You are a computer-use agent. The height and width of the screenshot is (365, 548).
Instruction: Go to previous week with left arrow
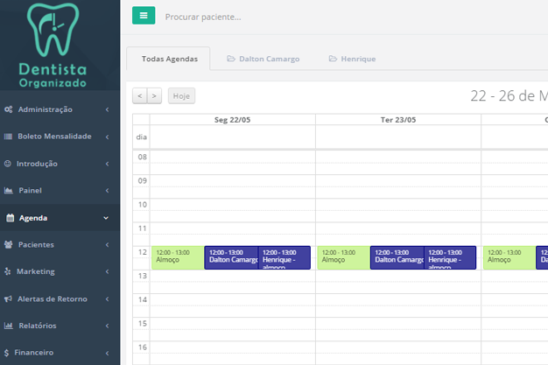(140, 96)
